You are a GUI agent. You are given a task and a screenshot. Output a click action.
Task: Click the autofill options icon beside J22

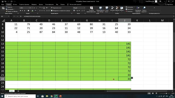tap(132, 78)
